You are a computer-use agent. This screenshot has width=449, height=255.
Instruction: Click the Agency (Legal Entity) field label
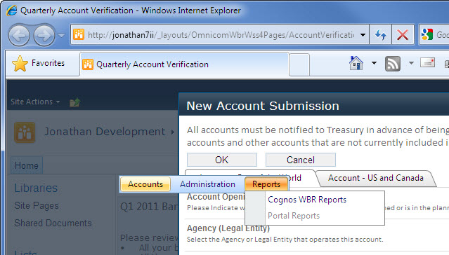click(228, 228)
